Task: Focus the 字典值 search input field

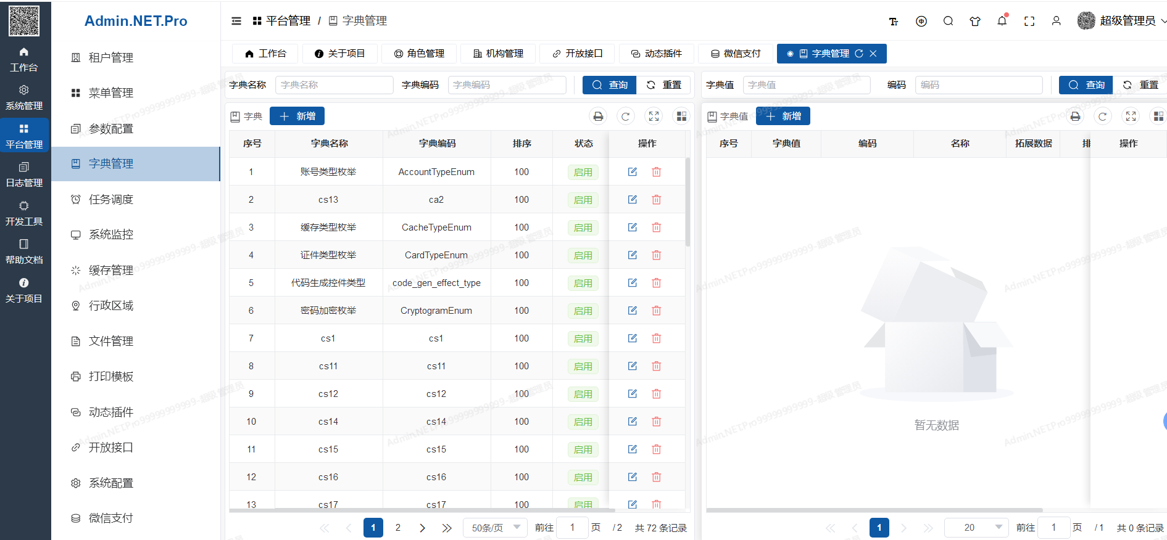Action: coord(807,85)
